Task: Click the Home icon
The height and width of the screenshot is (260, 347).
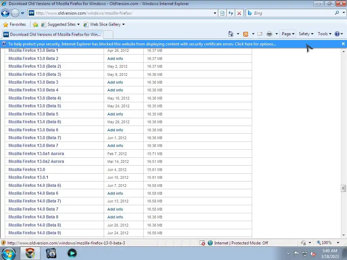Action: pos(230,34)
